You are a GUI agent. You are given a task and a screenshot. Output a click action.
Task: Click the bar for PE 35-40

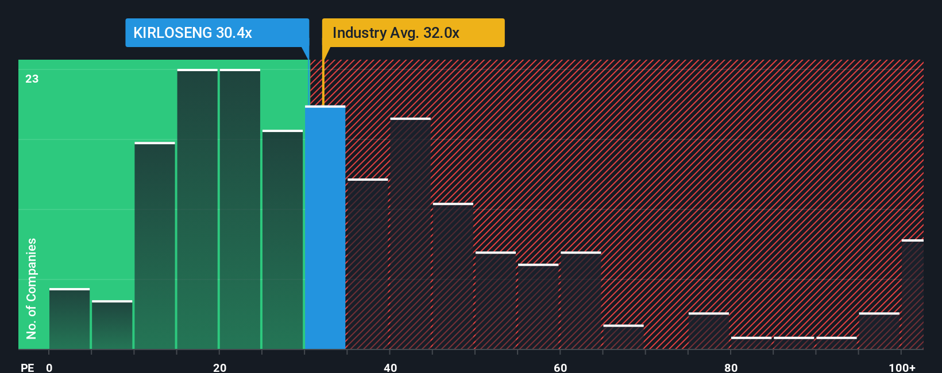coord(368,264)
